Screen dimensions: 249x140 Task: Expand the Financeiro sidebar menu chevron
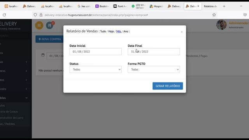click(x=26, y=89)
